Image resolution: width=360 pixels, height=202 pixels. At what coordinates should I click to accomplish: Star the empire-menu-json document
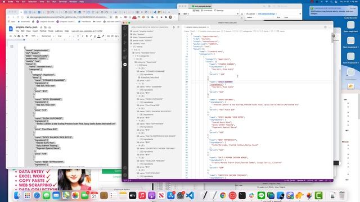point(41,27)
